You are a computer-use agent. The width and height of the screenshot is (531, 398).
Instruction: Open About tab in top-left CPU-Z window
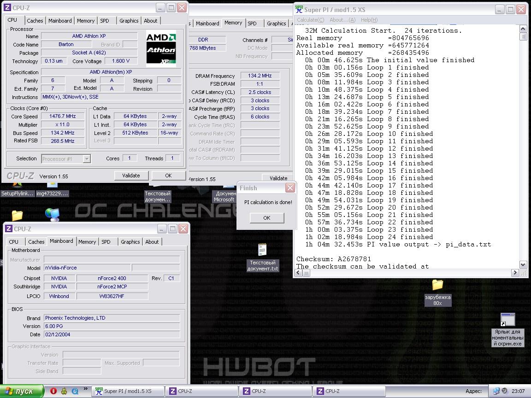(x=150, y=21)
